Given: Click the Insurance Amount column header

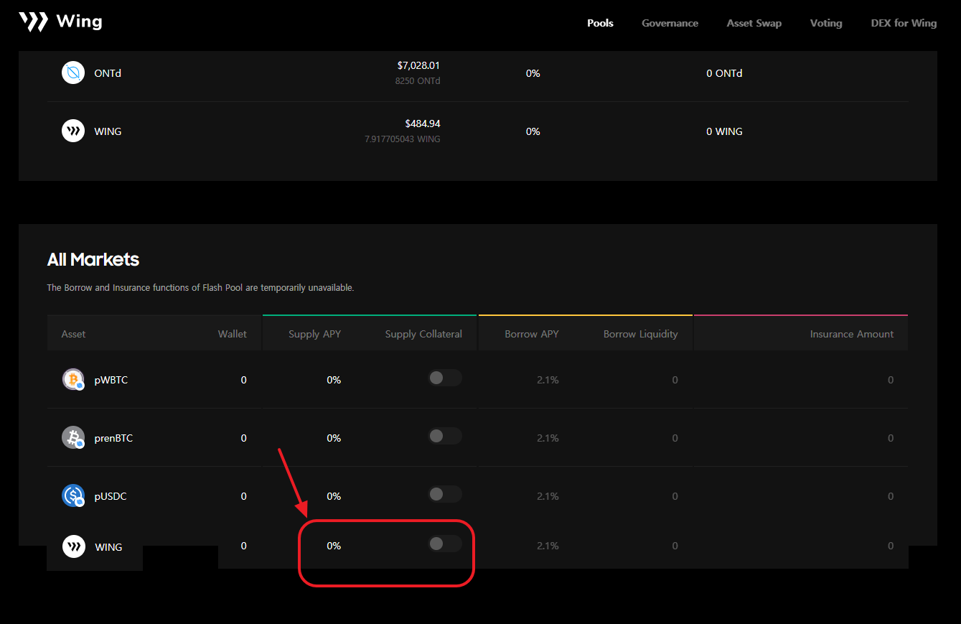Looking at the screenshot, I should point(852,334).
